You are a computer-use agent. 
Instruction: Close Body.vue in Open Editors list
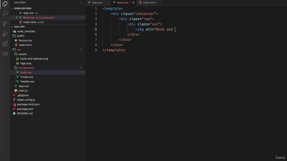tap(17, 17)
